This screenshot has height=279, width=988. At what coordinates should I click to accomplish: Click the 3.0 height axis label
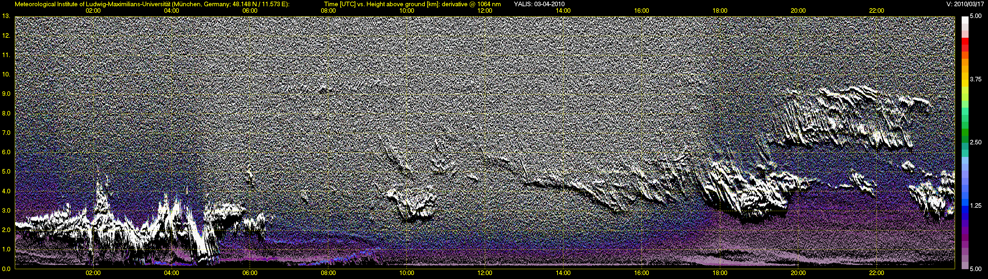(x=6, y=211)
